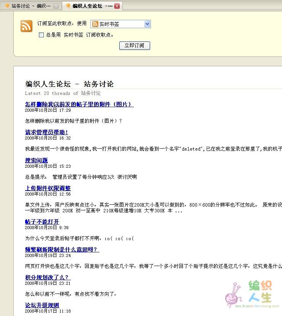Screen dimensions: 282x316
Task: Switch to the 站务讨论 browser tab
Action: point(31,6)
